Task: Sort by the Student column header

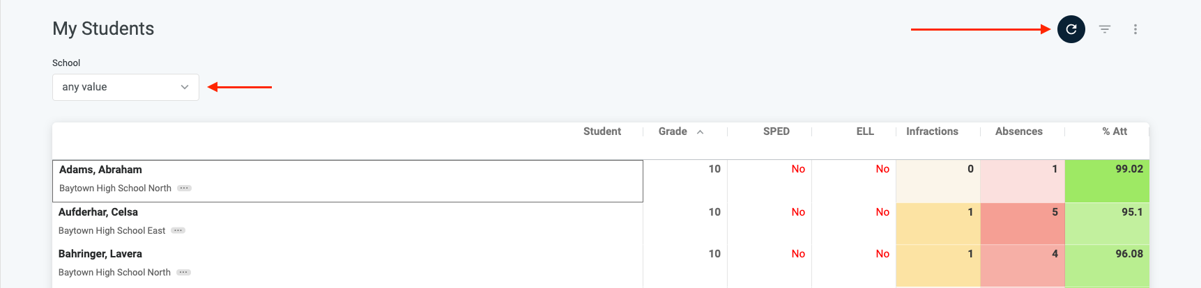Action: [602, 131]
